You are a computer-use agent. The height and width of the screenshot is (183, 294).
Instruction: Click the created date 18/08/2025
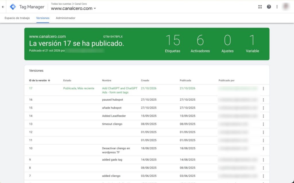(x=149, y=148)
